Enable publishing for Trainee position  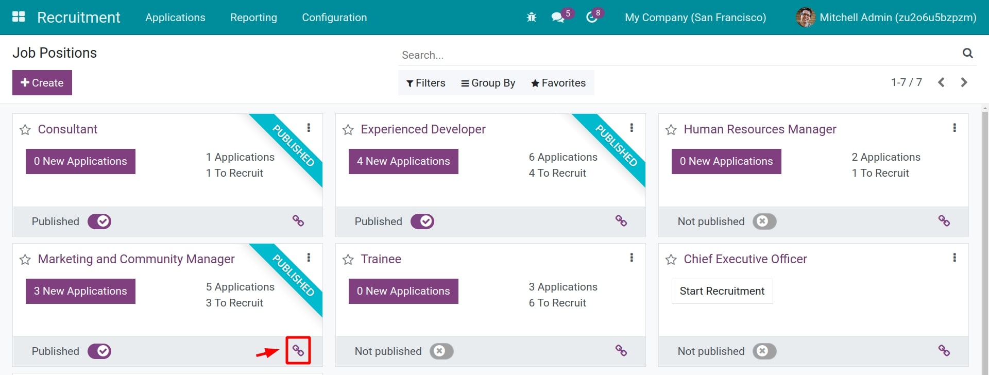click(441, 351)
